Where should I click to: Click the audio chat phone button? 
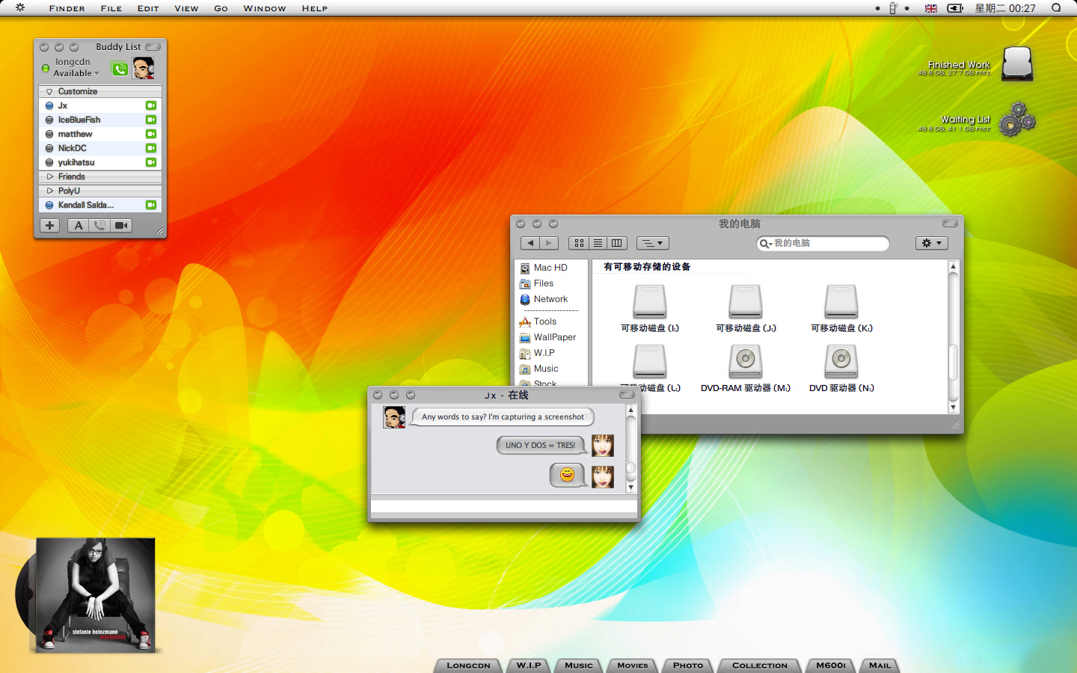tap(99, 225)
